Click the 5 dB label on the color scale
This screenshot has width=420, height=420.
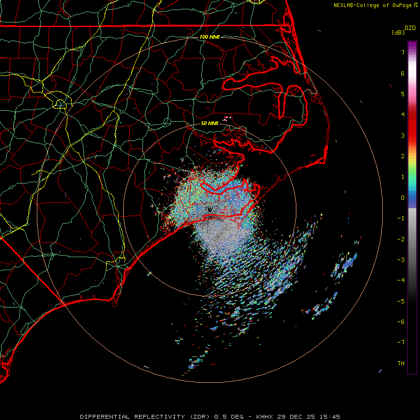point(403,94)
